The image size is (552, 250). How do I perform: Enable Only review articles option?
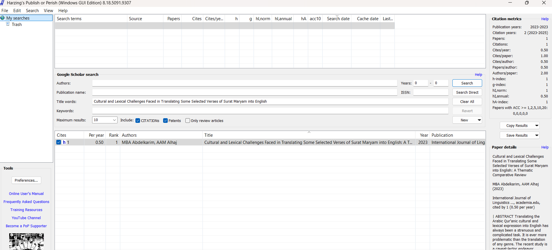click(188, 121)
